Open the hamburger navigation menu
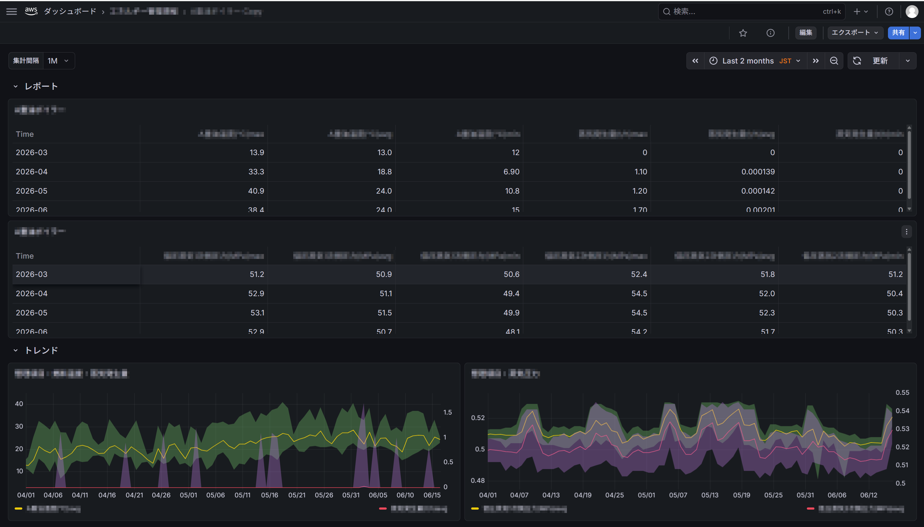The image size is (924, 527). pos(12,12)
